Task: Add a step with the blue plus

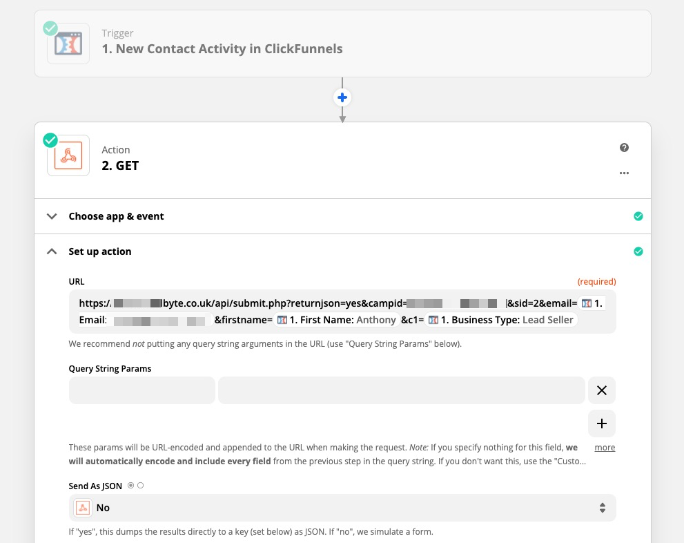Action: (342, 97)
